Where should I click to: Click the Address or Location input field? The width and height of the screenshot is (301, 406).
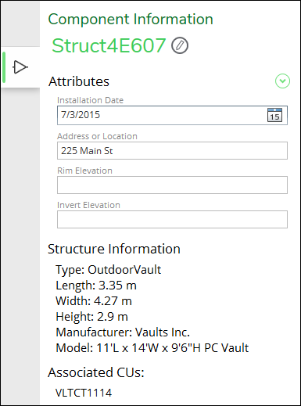[172, 151]
